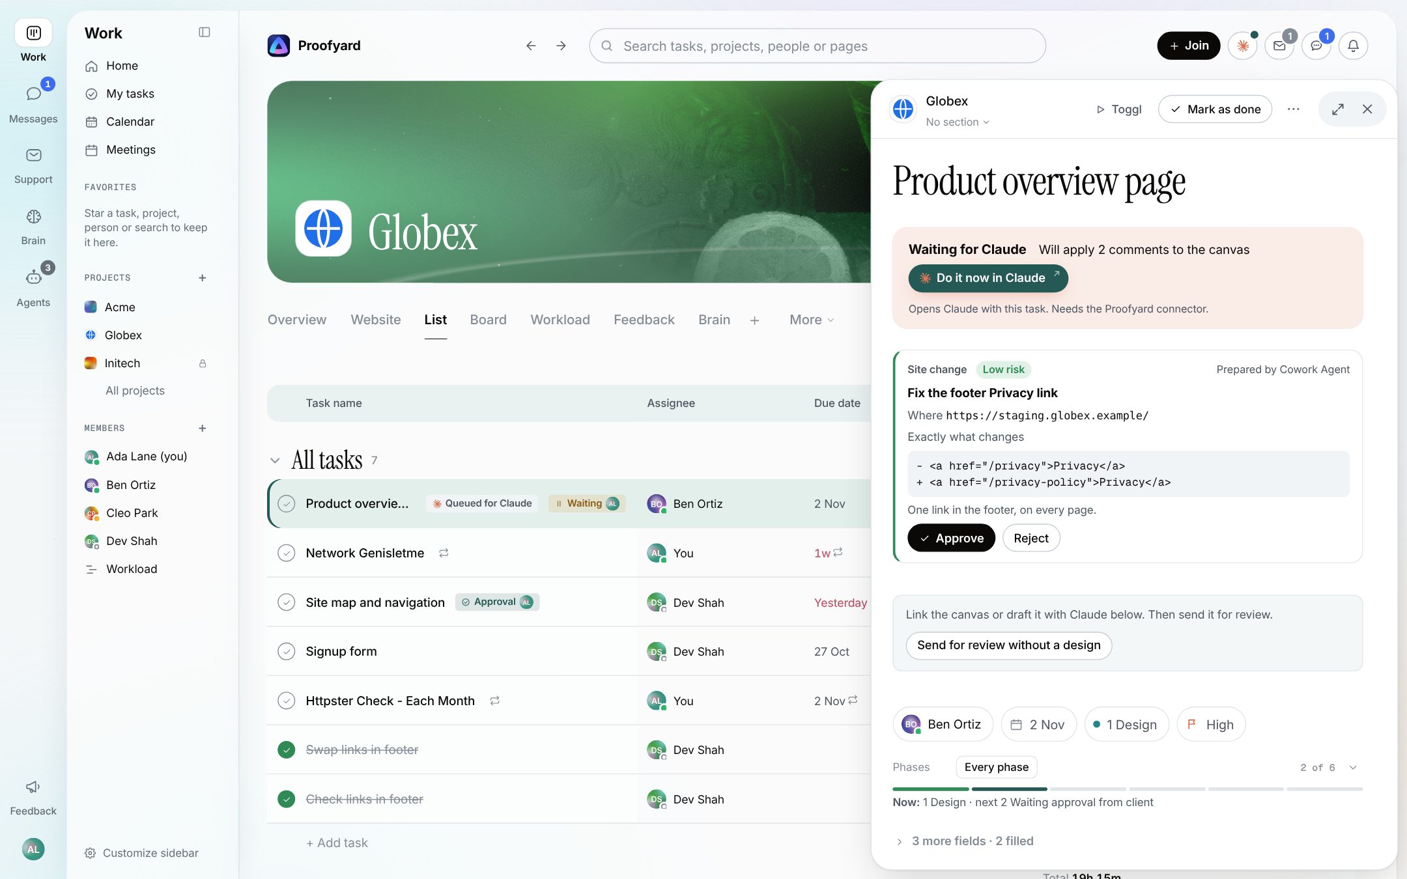
Task: Approve the footer Privacy link change
Action: pos(951,538)
